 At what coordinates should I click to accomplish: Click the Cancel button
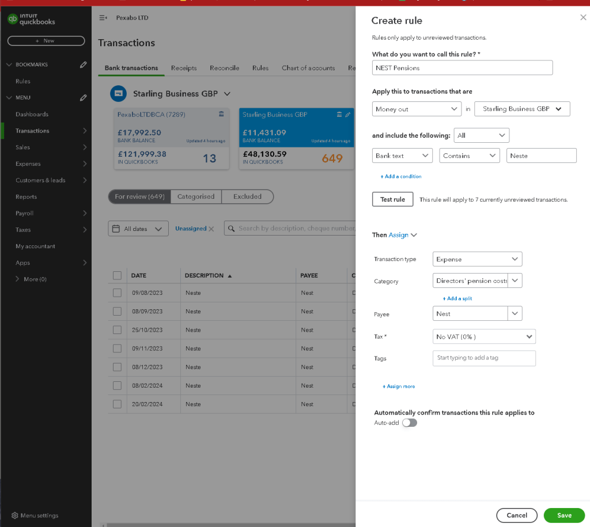click(517, 515)
